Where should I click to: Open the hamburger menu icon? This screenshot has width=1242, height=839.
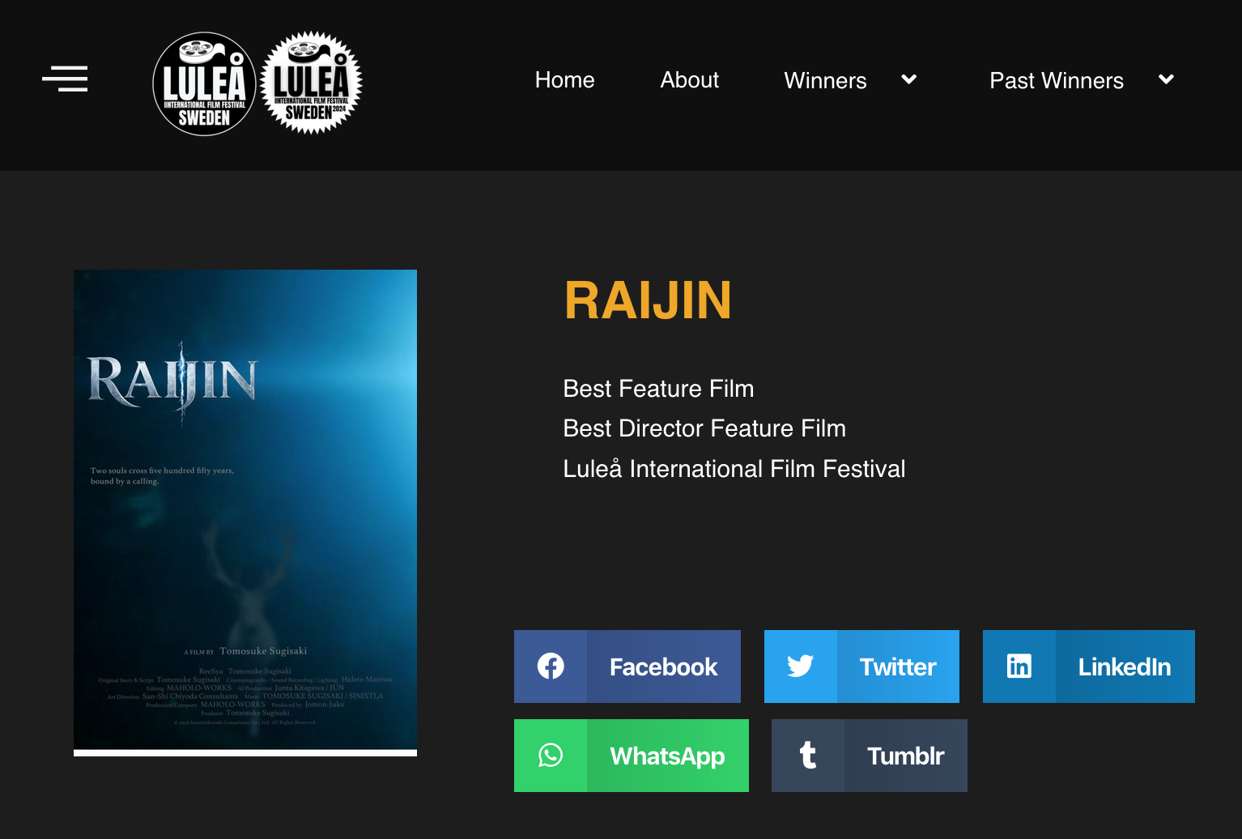(x=65, y=79)
